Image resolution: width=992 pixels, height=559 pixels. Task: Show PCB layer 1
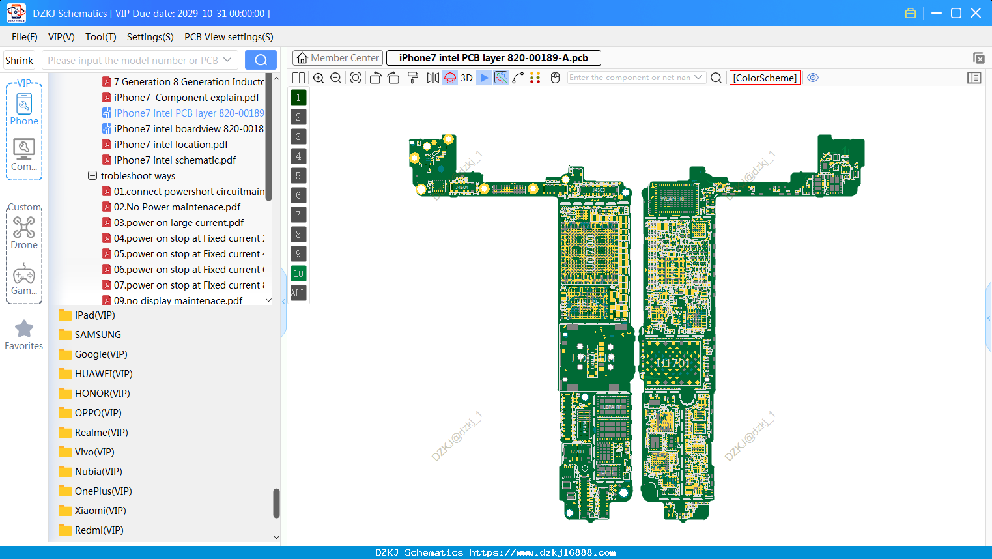pyautogui.click(x=298, y=98)
